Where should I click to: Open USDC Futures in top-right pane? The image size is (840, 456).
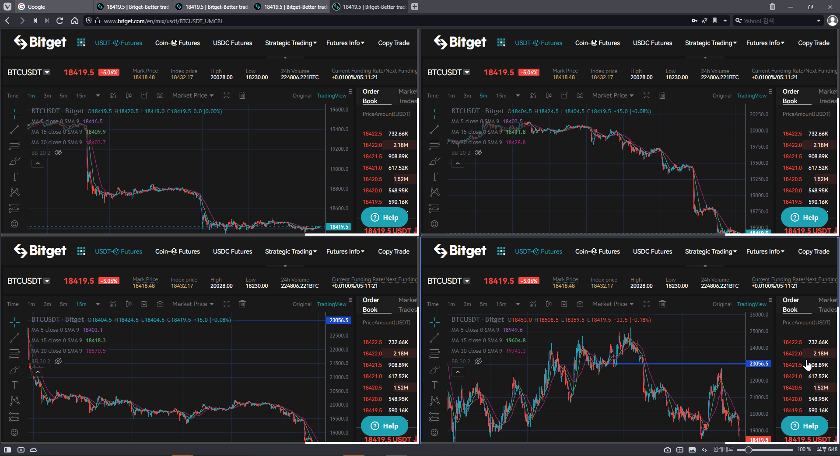click(x=652, y=43)
